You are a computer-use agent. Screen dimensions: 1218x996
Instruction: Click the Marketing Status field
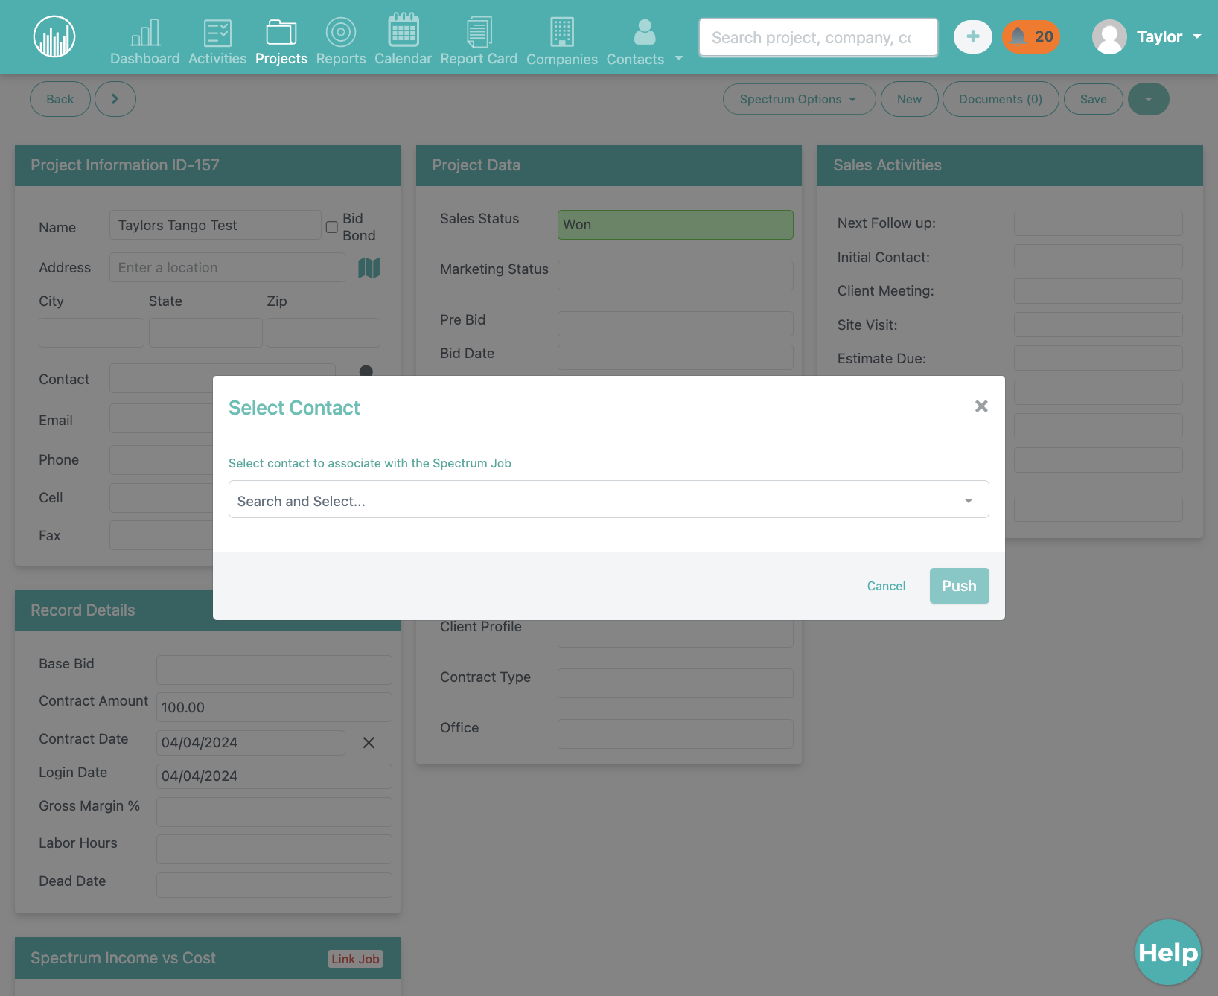click(x=675, y=275)
